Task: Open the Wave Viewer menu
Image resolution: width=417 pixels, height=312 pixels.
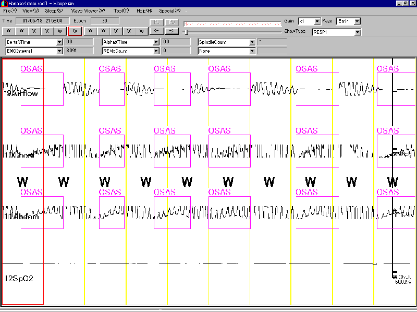Action: point(88,10)
